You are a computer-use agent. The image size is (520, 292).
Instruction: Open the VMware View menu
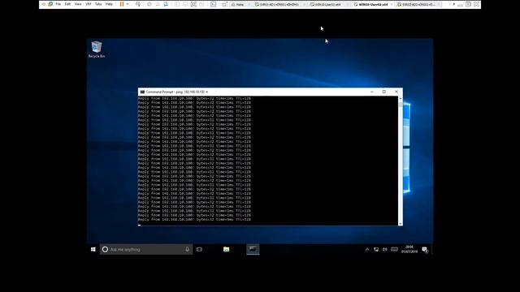click(x=78, y=4)
